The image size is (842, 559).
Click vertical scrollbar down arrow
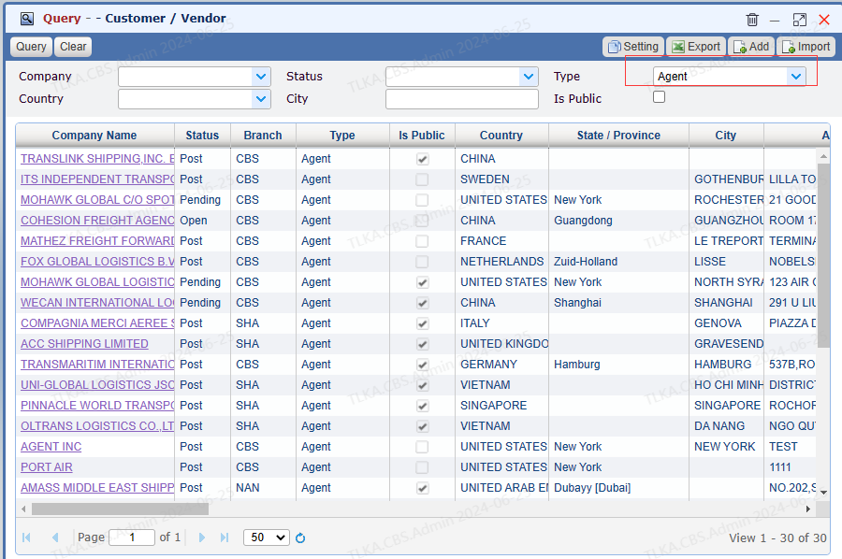tap(823, 492)
